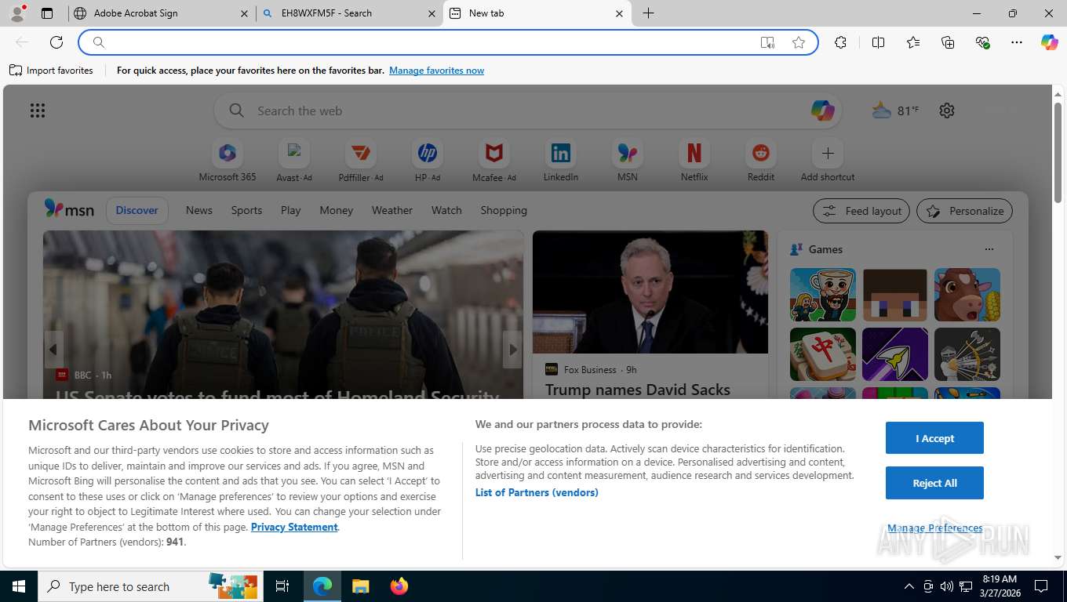Click the msn logo in feed header
1067x602 pixels.
click(x=69, y=209)
